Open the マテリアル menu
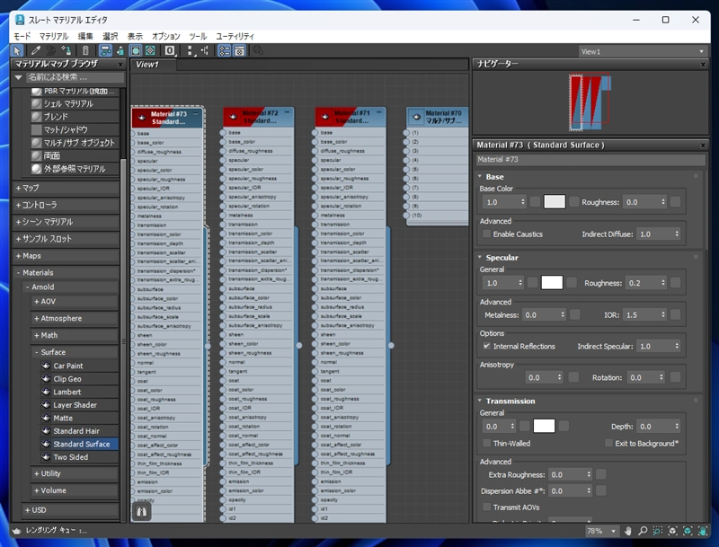The image size is (719, 547). click(x=54, y=36)
